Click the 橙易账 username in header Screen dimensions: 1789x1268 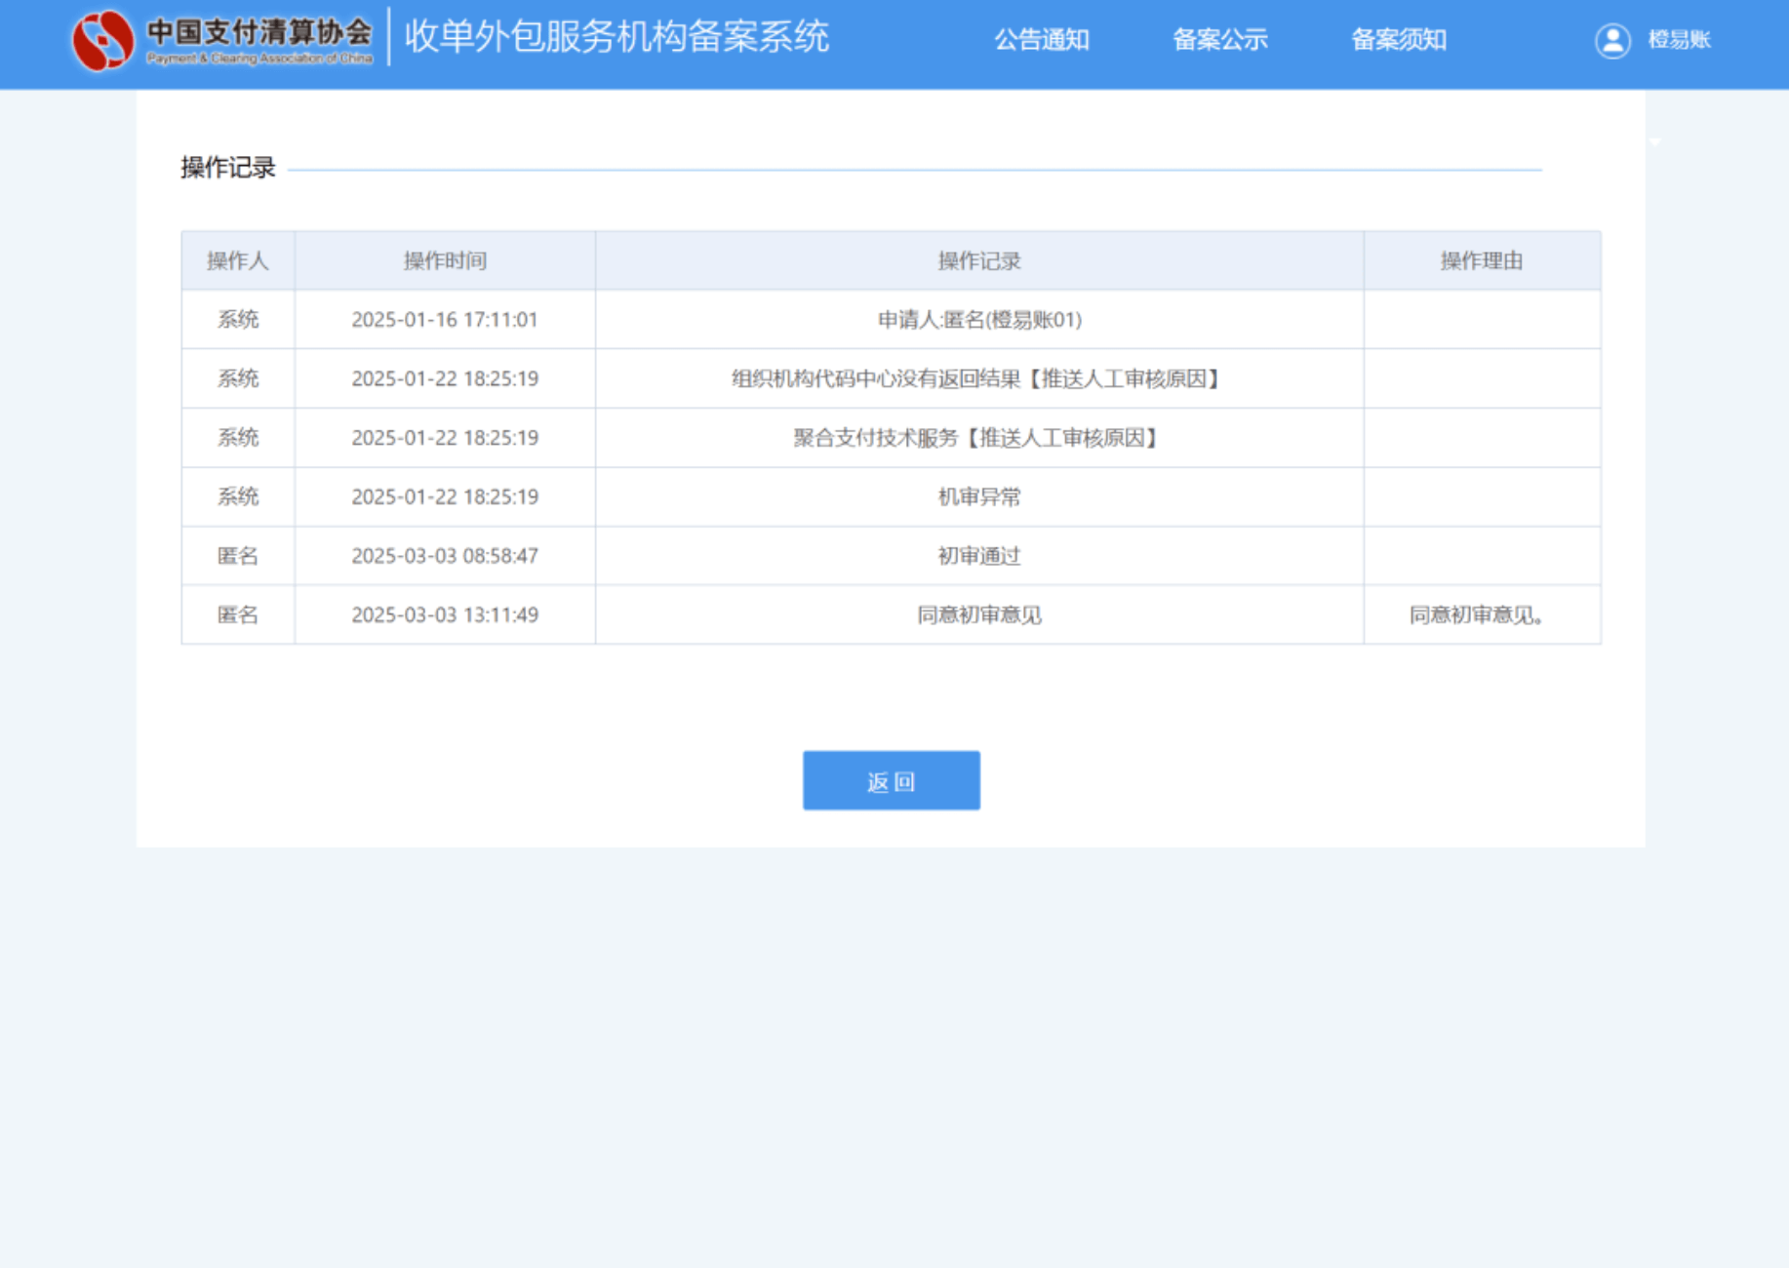click(x=1679, y=40)
